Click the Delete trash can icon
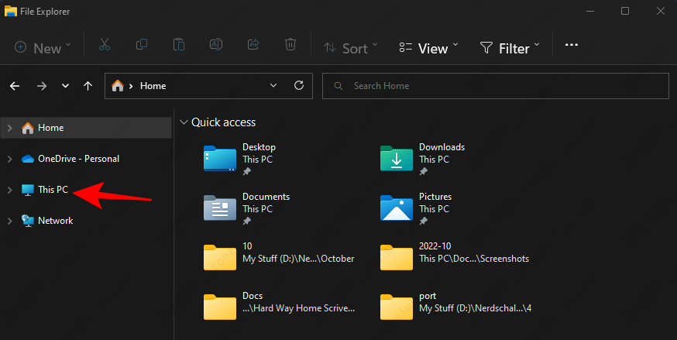Viewport: 677px width, 340px height. click(x=290, y=46)
